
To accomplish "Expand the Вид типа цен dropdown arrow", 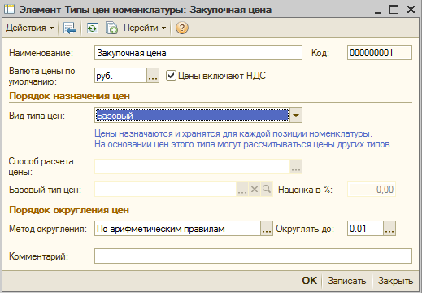I will 296,116.
